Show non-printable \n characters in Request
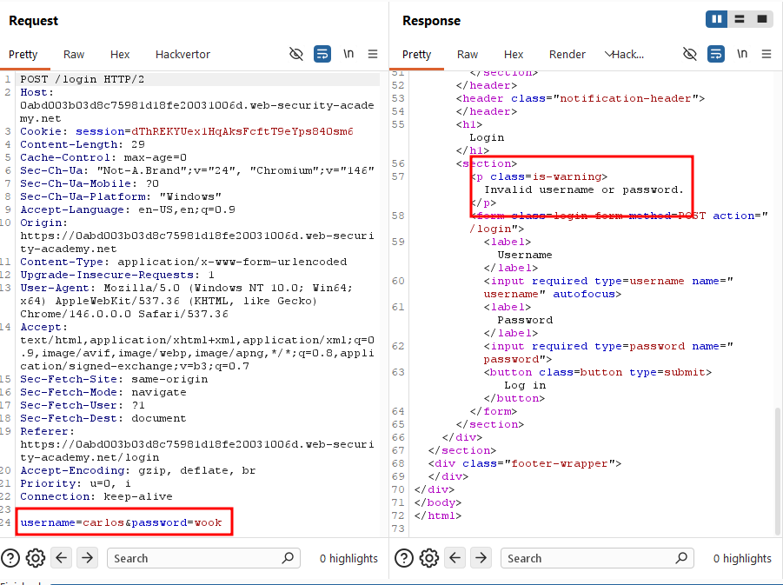The image size is (783, 585). (x=348, y=54)
